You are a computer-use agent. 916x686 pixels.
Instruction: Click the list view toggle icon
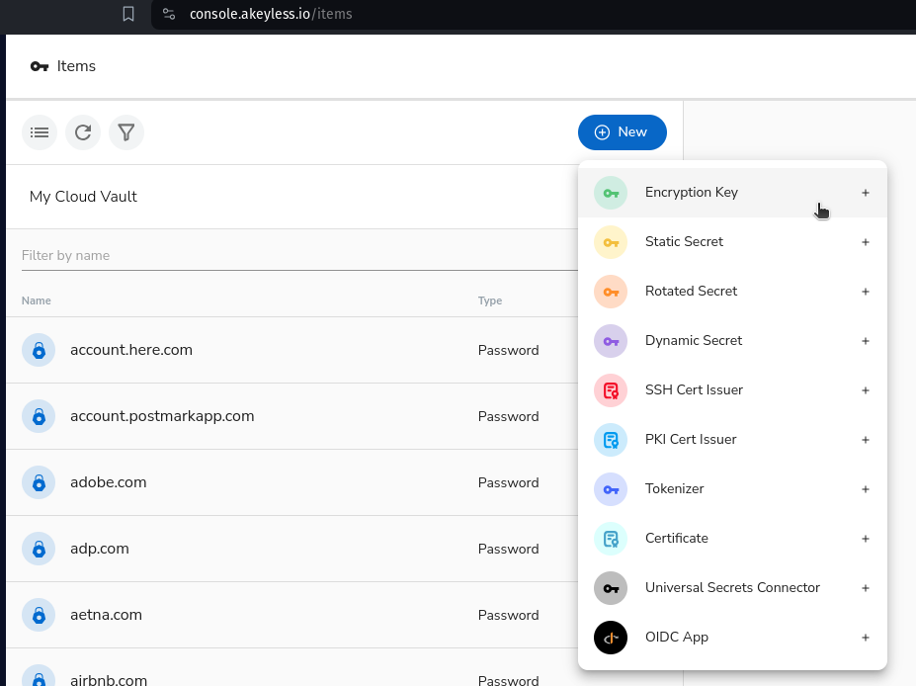pyautogui.click(x=40, y=132)
